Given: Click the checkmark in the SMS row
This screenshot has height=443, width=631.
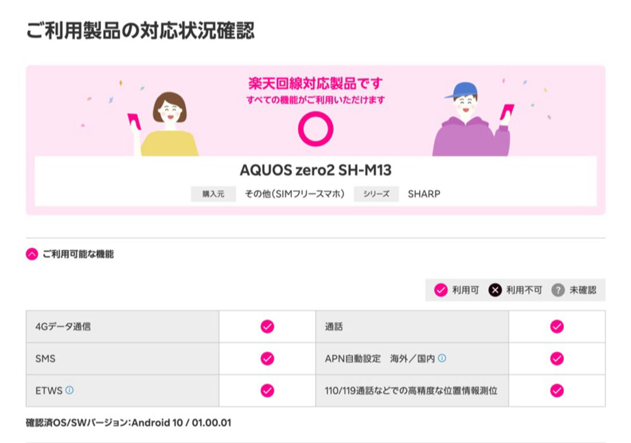Looking at the screenshot, I should point(267,359).
